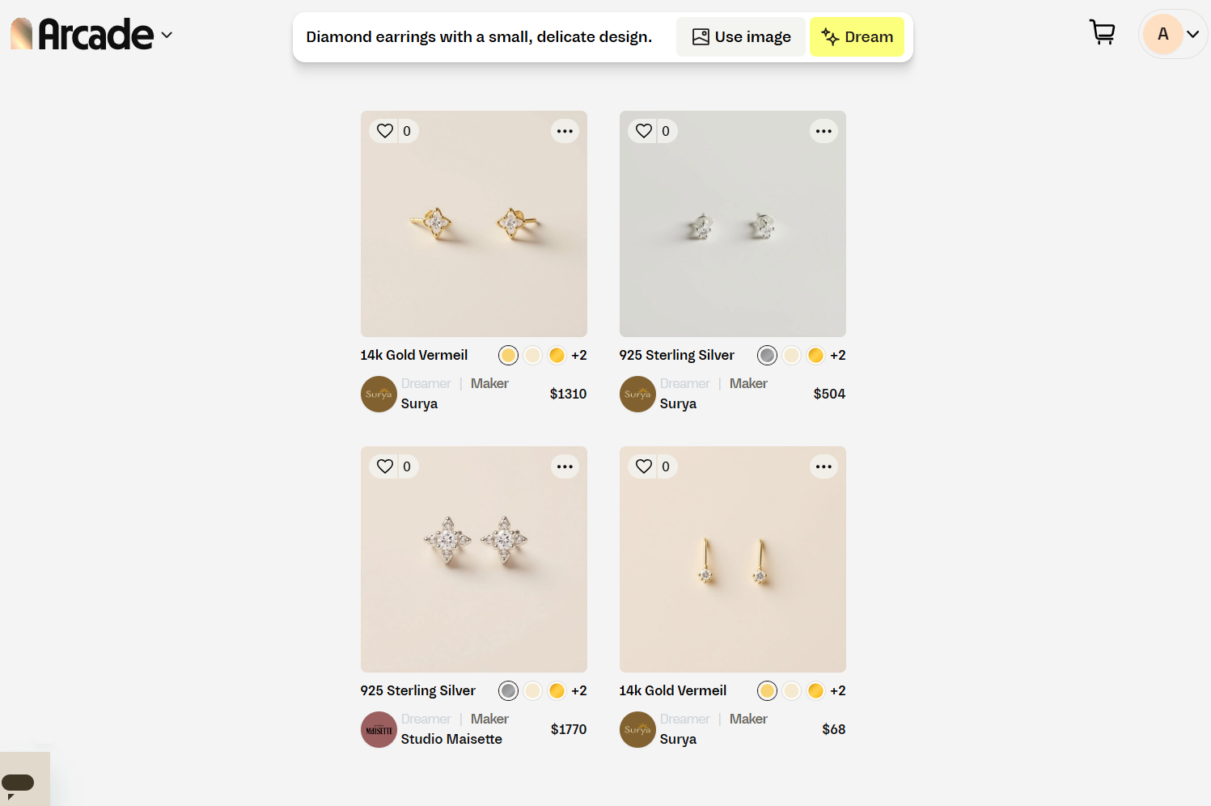The height and width of the screenshot is (806, 1211).
Task: Select Dreamer tab on $504 earrings
Action: [x=684, y=383]
